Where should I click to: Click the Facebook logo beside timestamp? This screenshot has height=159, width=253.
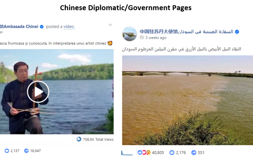point(142,37)
